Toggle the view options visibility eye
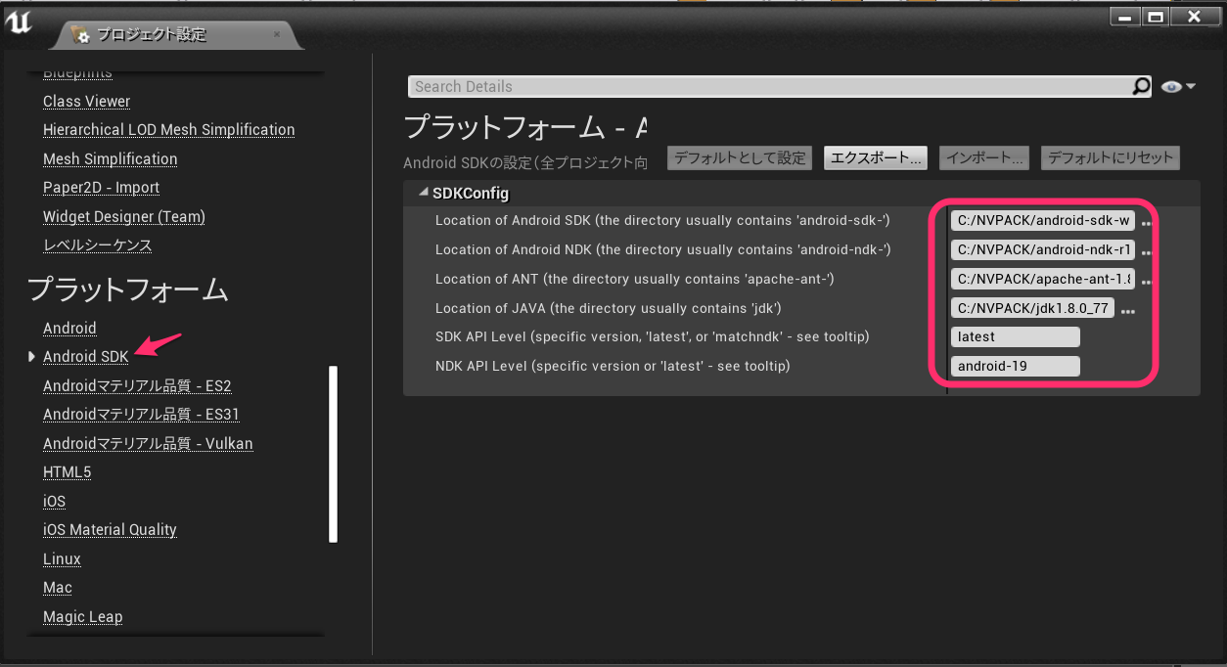This screenshot has height=667, width=1227. (x=1171, y=86)
